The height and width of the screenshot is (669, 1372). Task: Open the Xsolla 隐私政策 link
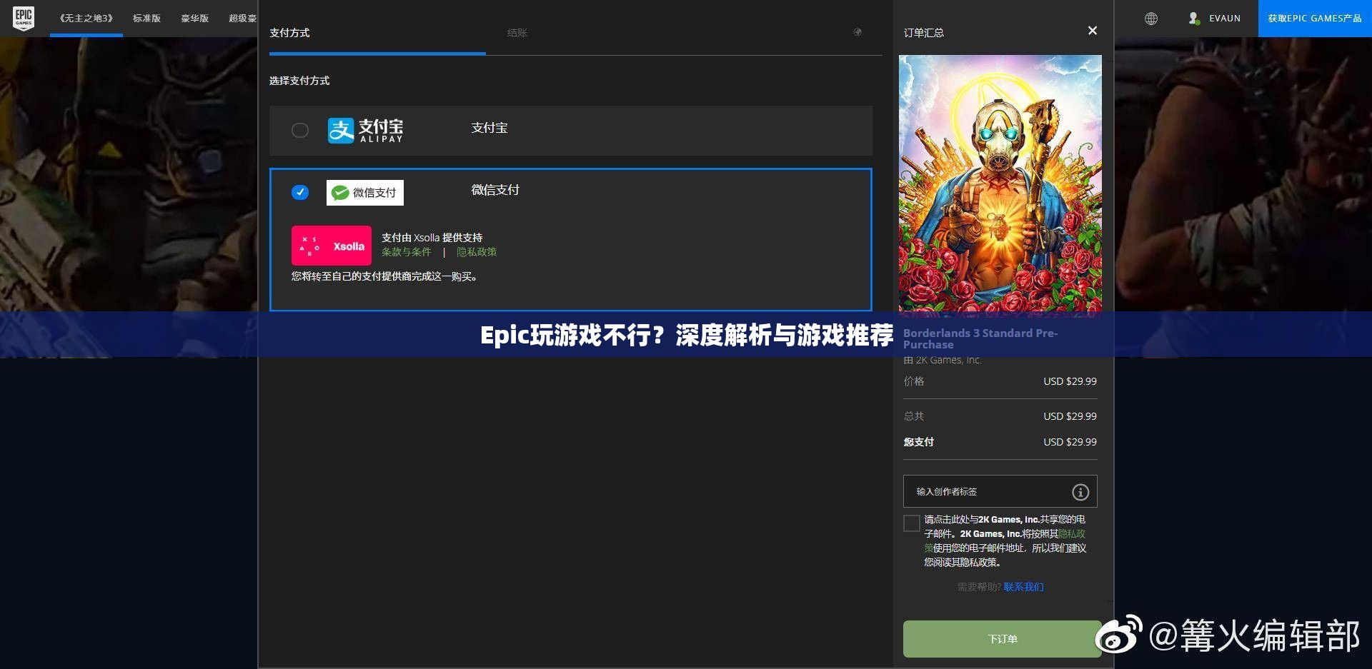pos(477,252)
